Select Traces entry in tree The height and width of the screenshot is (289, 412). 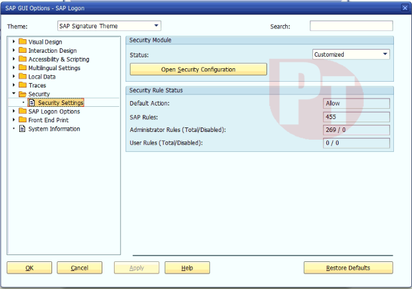37,85
